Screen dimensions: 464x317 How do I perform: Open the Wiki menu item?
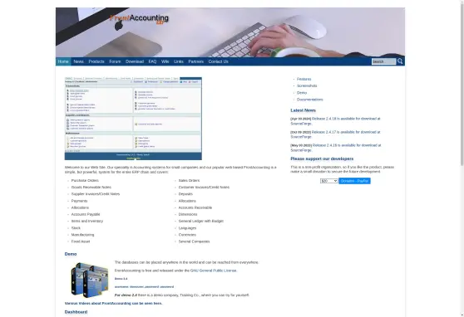click(x=165, y=61)
